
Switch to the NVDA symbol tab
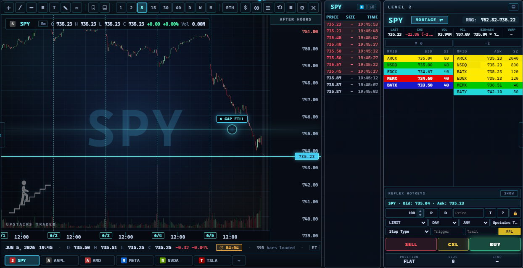click(x=173, y=260)
